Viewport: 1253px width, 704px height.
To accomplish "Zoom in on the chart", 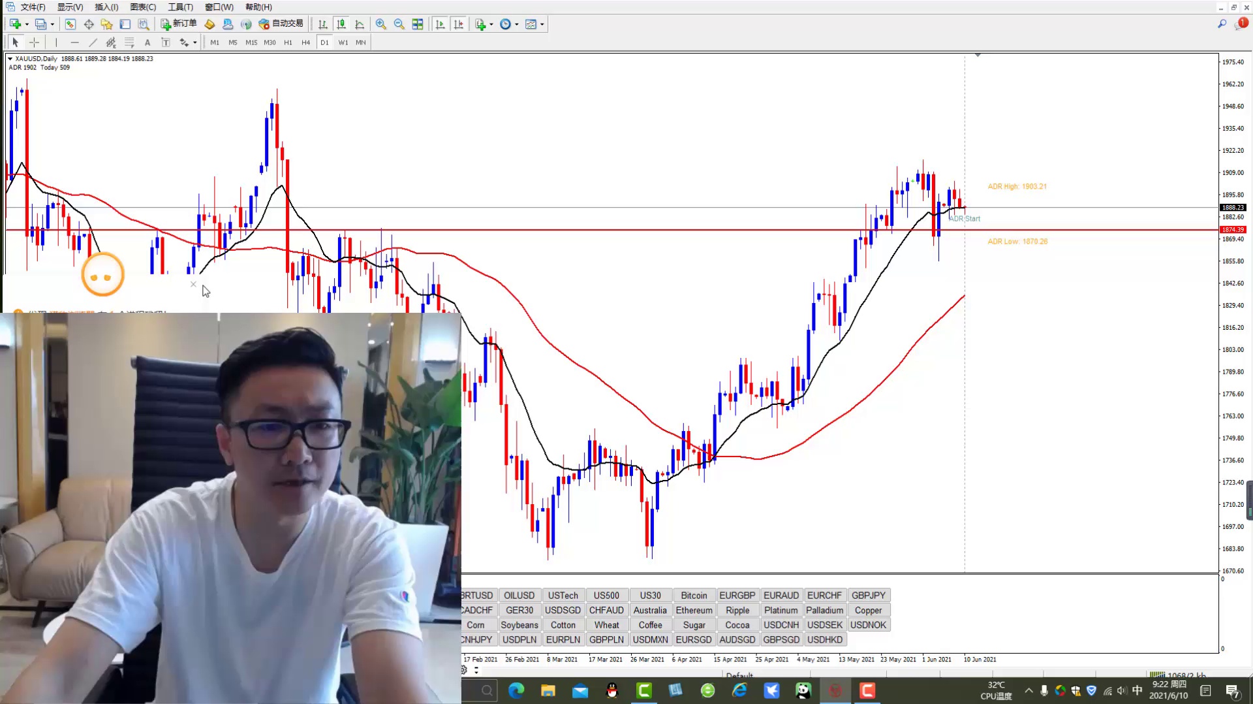I will [381, 24].
